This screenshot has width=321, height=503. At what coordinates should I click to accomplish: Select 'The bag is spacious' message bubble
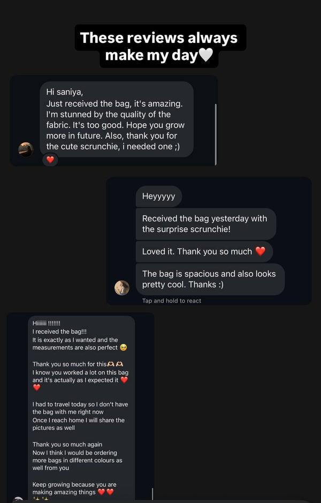[210, 279]
